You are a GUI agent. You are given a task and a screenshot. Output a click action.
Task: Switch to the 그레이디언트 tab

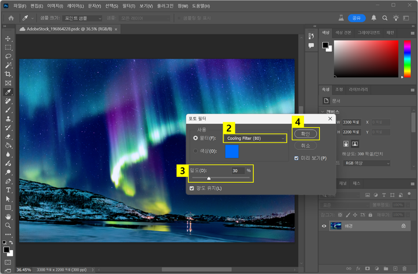tap(369, 33)
